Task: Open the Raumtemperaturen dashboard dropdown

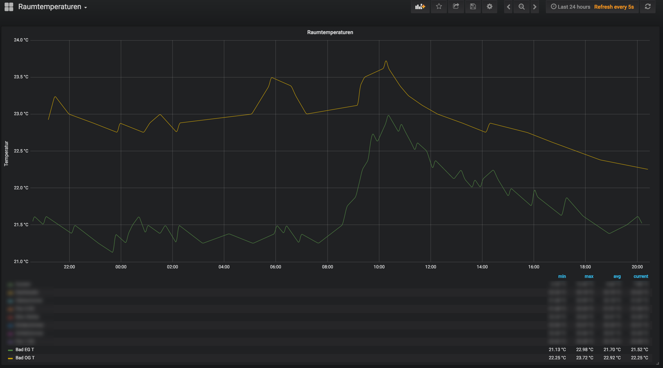Action: pos(52,7)
